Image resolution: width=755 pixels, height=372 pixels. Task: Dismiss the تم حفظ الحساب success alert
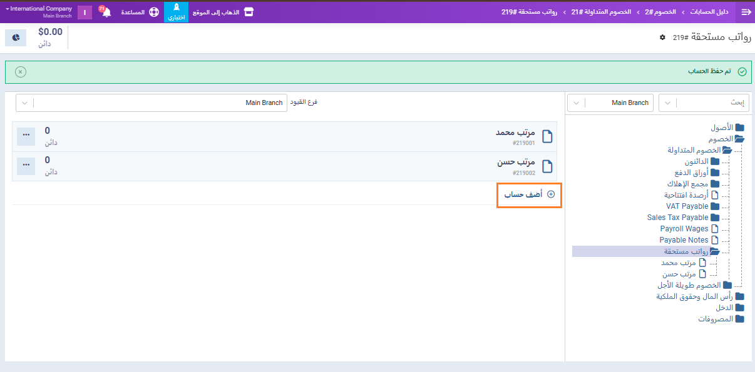21,72
